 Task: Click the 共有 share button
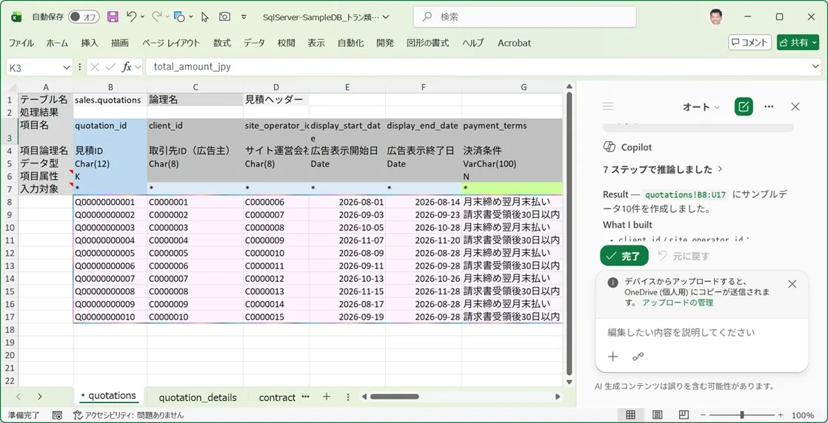(798, 43)
